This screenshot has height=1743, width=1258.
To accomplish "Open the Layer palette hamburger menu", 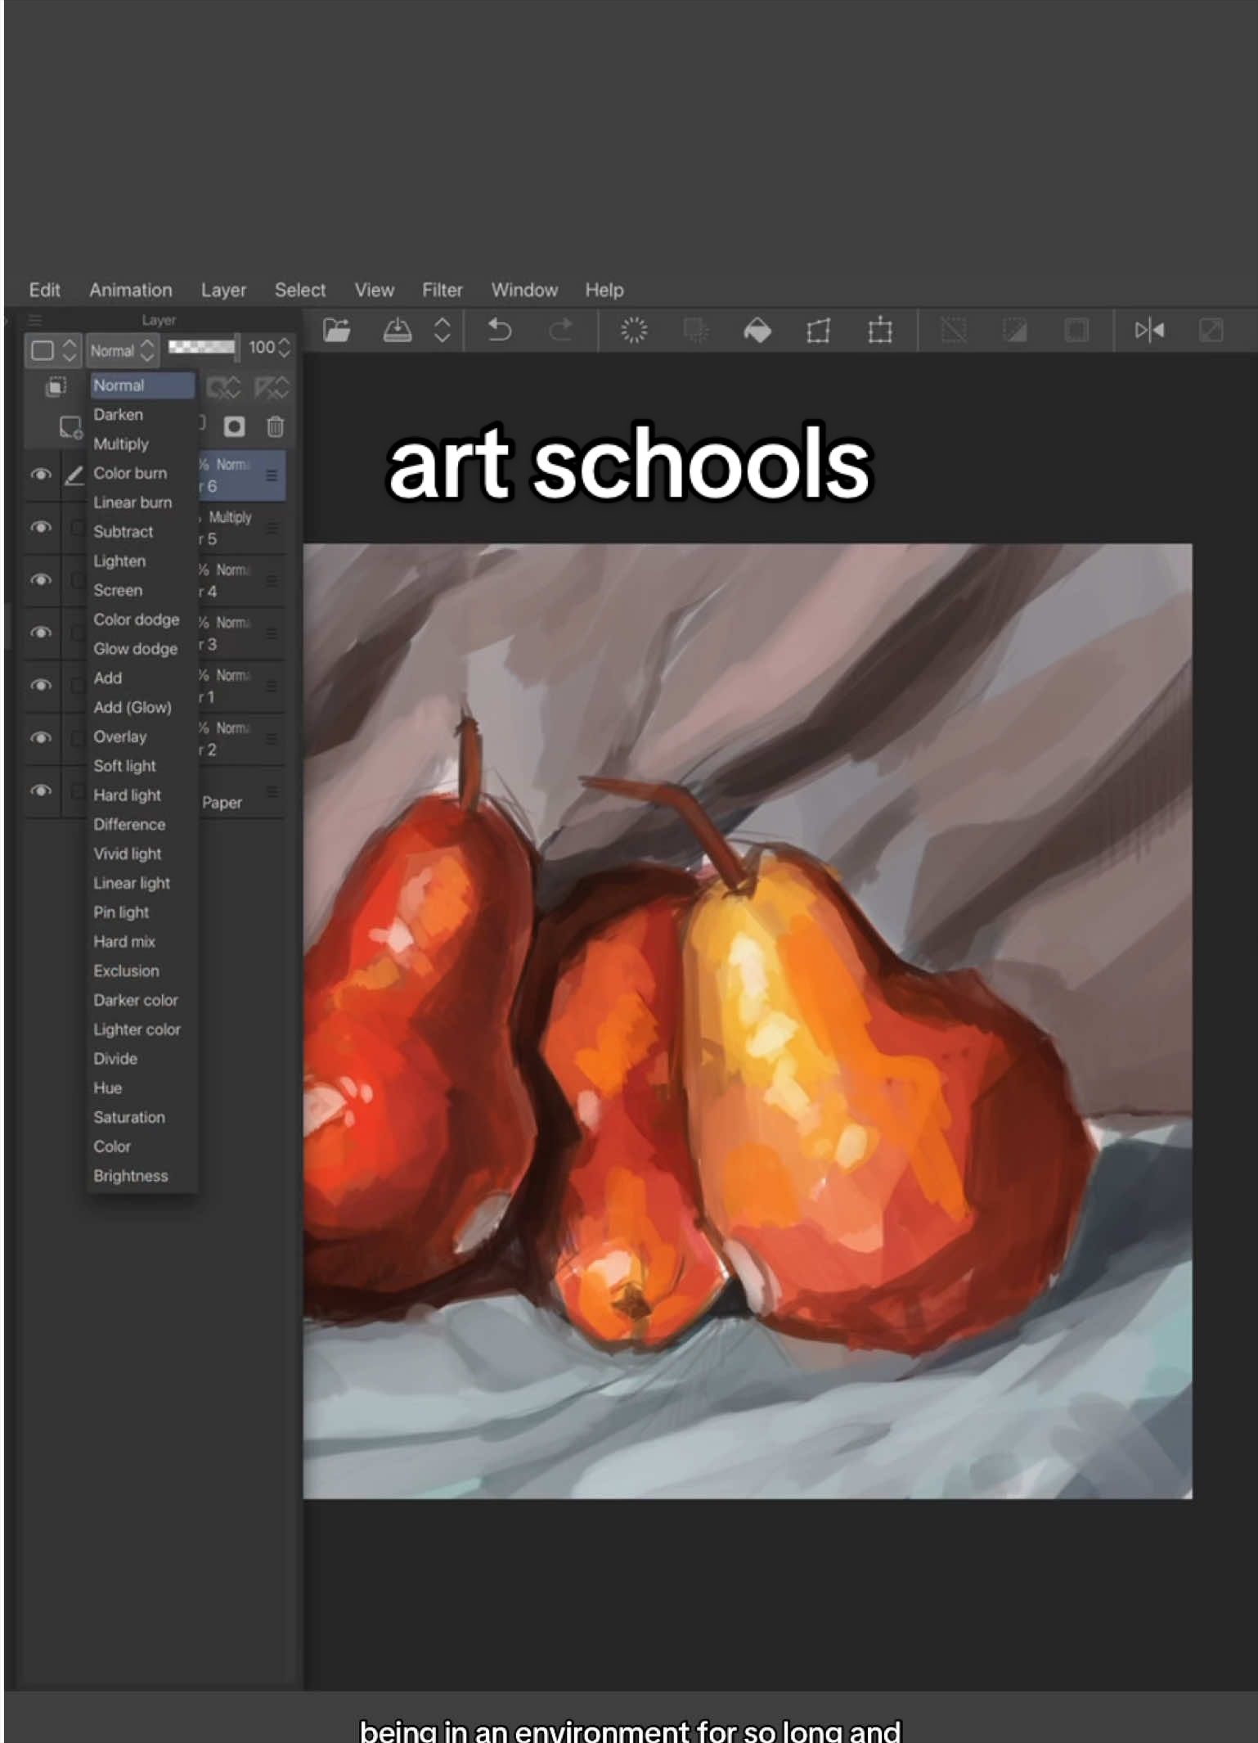I will (35, 320).
